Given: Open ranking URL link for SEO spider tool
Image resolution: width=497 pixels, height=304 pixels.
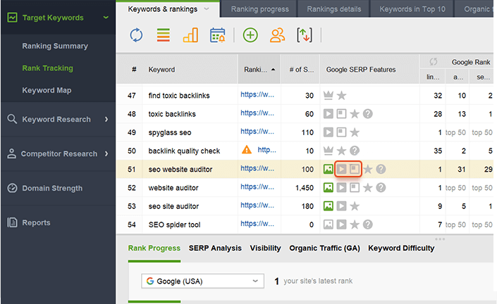Looking at the screenshot, I should coord(257,224).
